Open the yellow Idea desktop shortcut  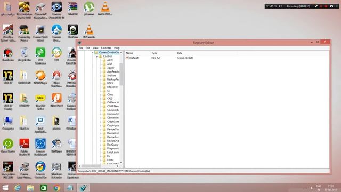point(40,101)
